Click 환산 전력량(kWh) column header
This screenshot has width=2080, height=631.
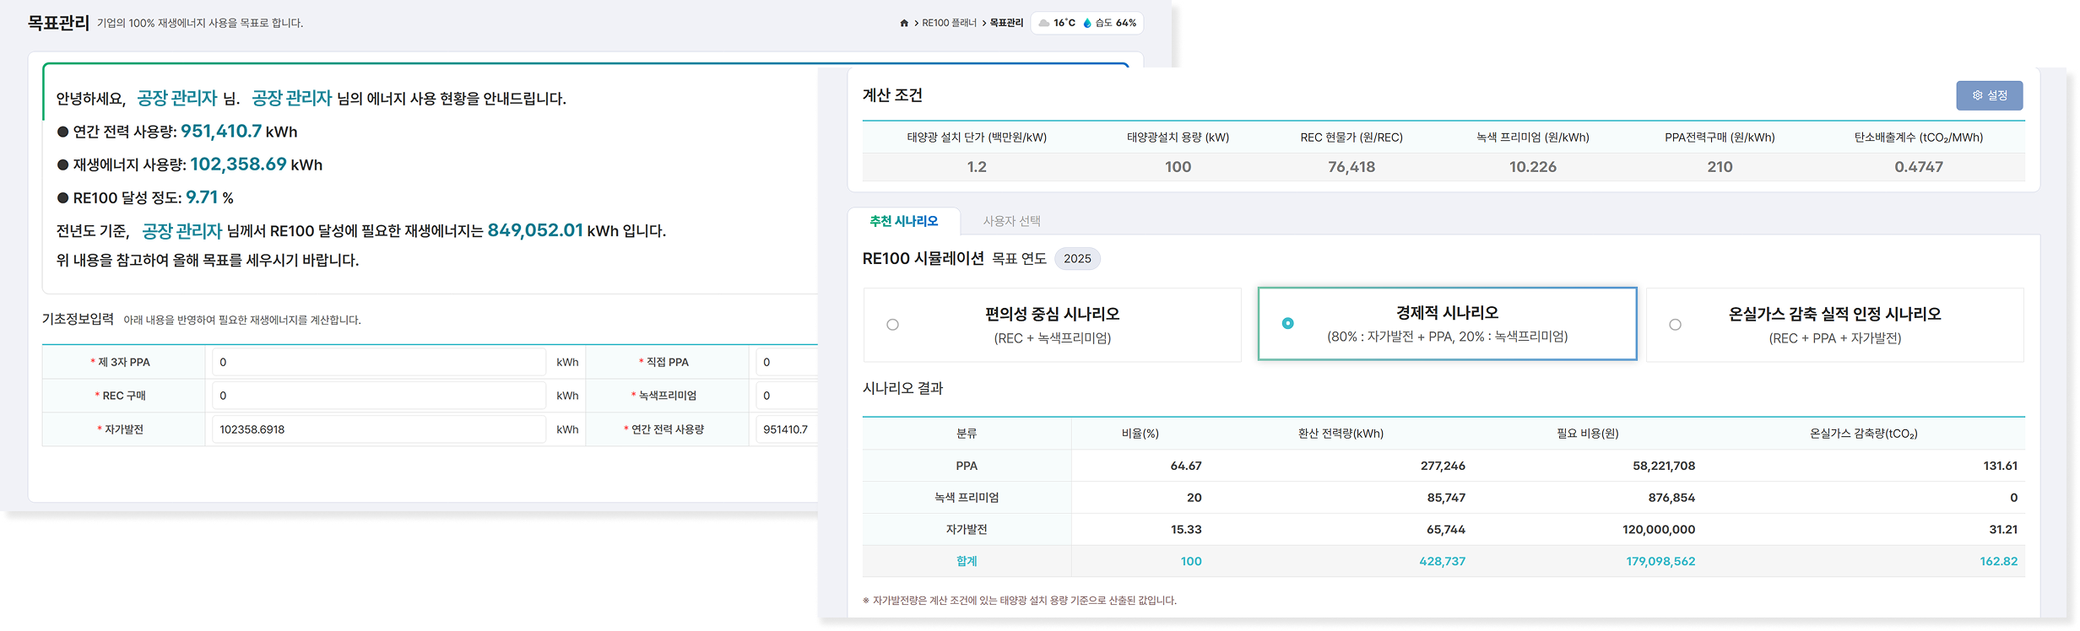tap(1341, 434)
